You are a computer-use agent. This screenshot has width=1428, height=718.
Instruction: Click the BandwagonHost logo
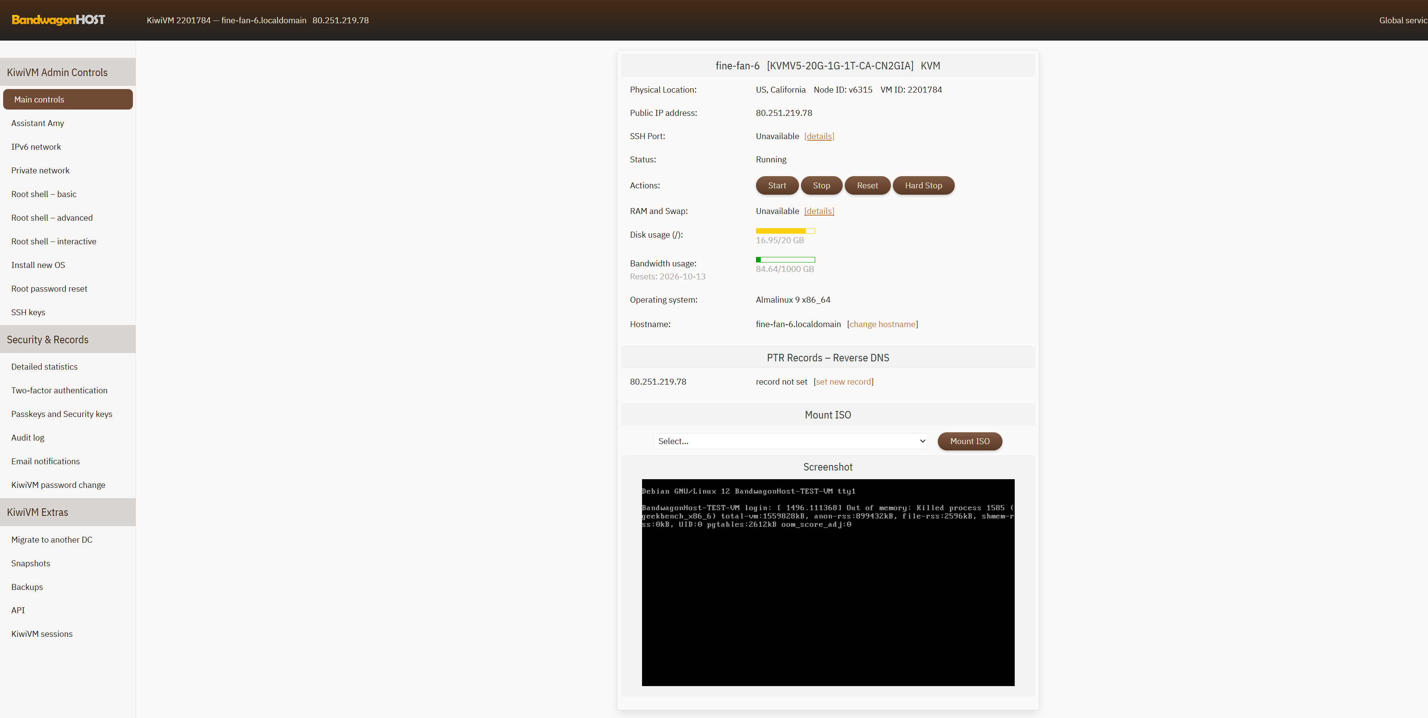click(58, 20)
